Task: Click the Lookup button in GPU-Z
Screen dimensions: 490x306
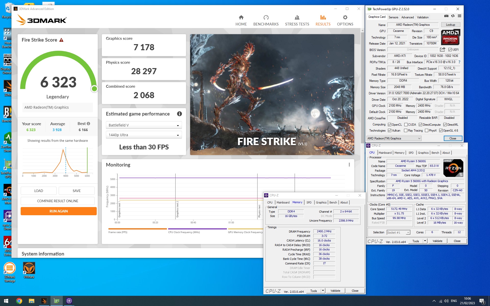Action: click(450, 25)
